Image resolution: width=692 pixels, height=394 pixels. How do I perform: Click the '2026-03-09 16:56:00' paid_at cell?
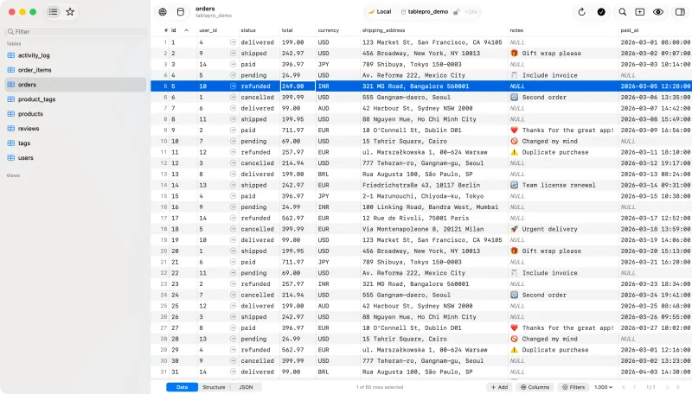click(x=656, y=130)
